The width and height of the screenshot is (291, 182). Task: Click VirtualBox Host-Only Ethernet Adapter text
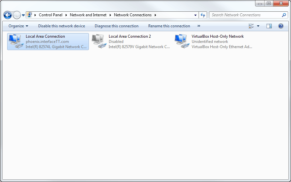click(222, 47)
